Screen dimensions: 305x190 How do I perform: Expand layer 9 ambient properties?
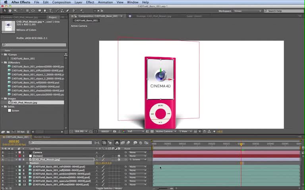(16, 174)
